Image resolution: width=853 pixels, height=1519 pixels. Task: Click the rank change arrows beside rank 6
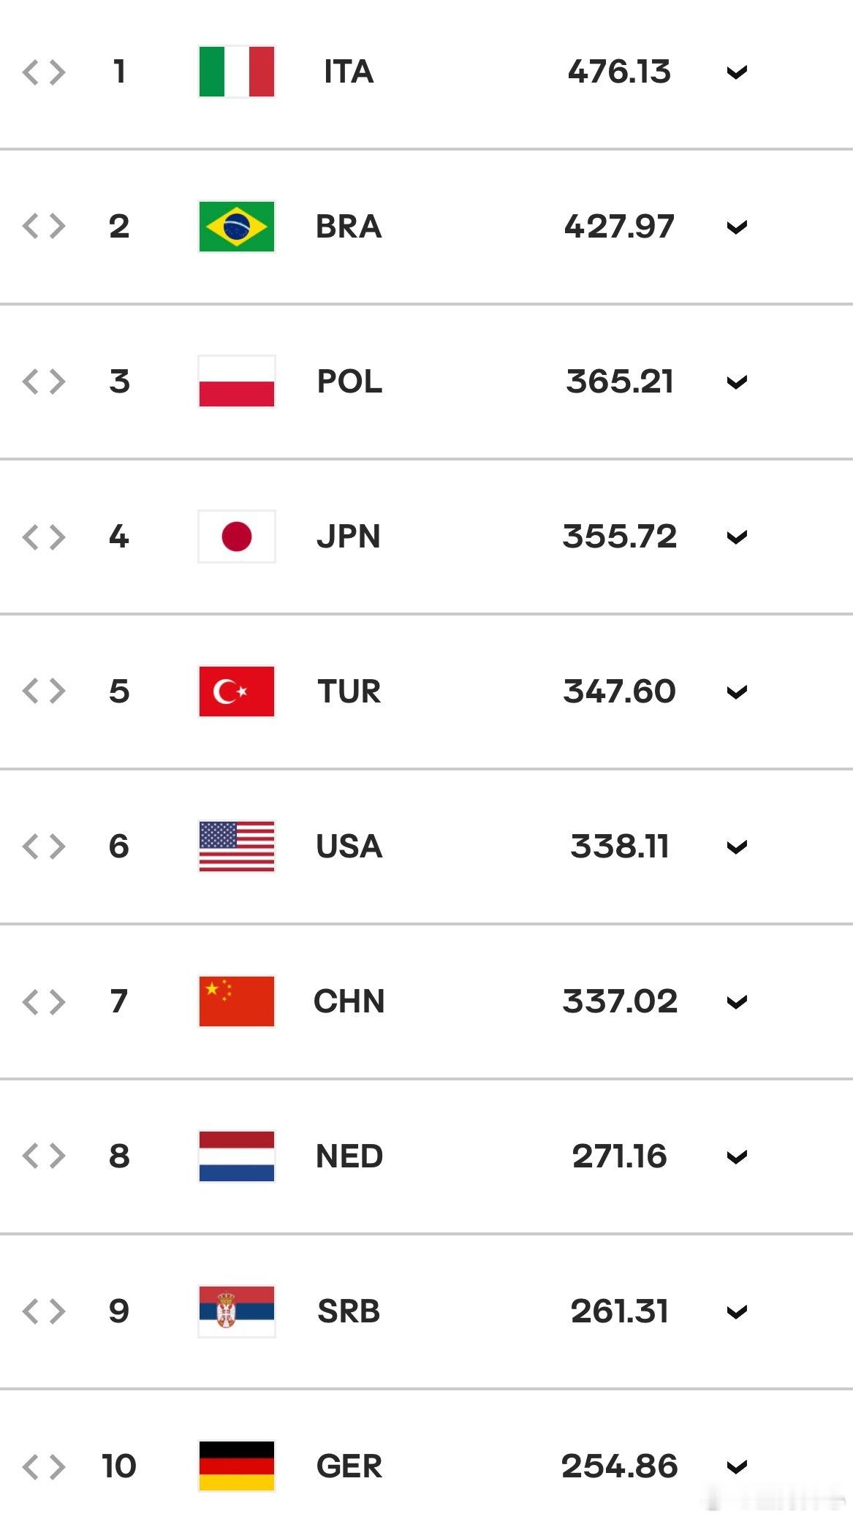tap(44, 847)
